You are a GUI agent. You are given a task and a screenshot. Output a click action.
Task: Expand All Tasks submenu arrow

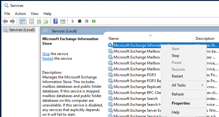click(203, 85)
